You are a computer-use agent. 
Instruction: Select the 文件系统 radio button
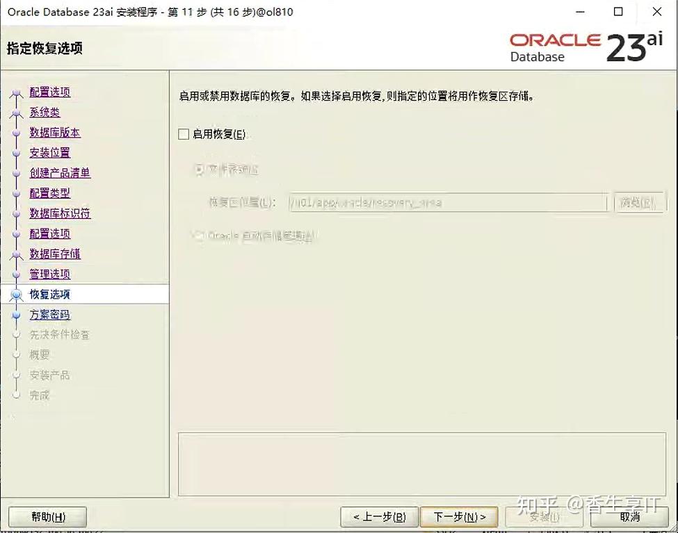tap(198, 170)
